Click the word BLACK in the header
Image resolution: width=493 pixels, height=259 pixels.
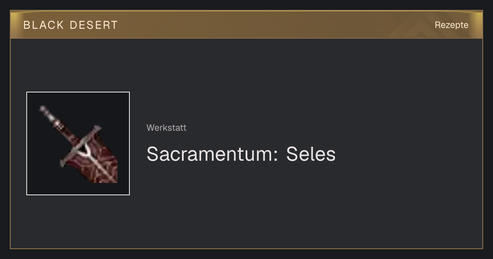tap(44, 25)
